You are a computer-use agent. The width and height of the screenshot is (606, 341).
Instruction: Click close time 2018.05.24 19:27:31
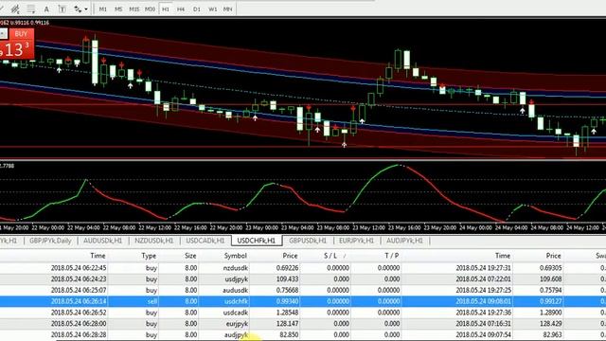[x=483, y=267]
